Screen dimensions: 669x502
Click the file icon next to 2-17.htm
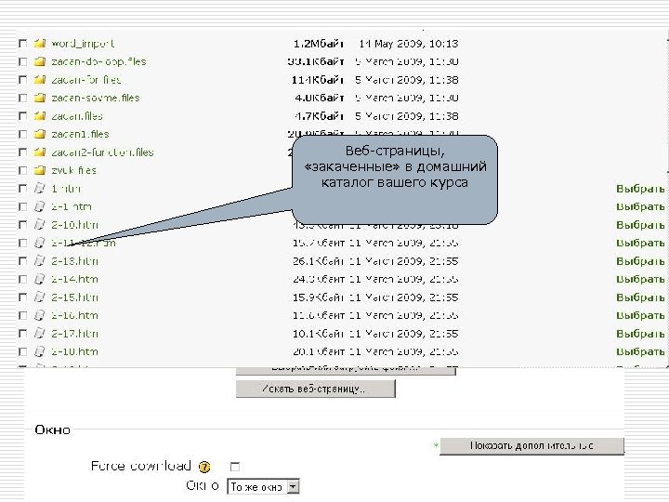(39, 334)
